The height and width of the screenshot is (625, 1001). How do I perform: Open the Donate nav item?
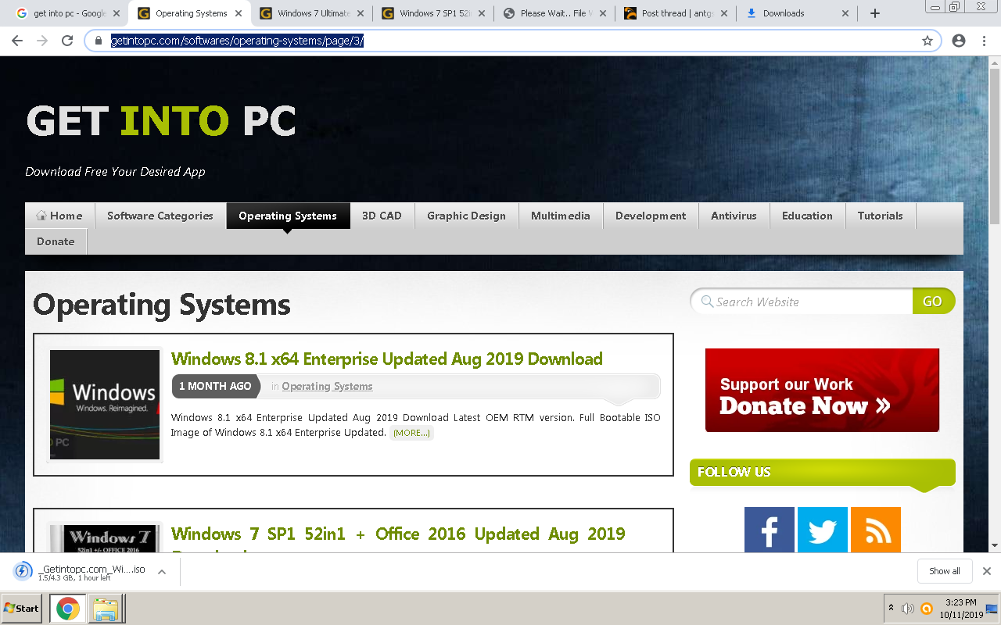(x=56, y=241)
